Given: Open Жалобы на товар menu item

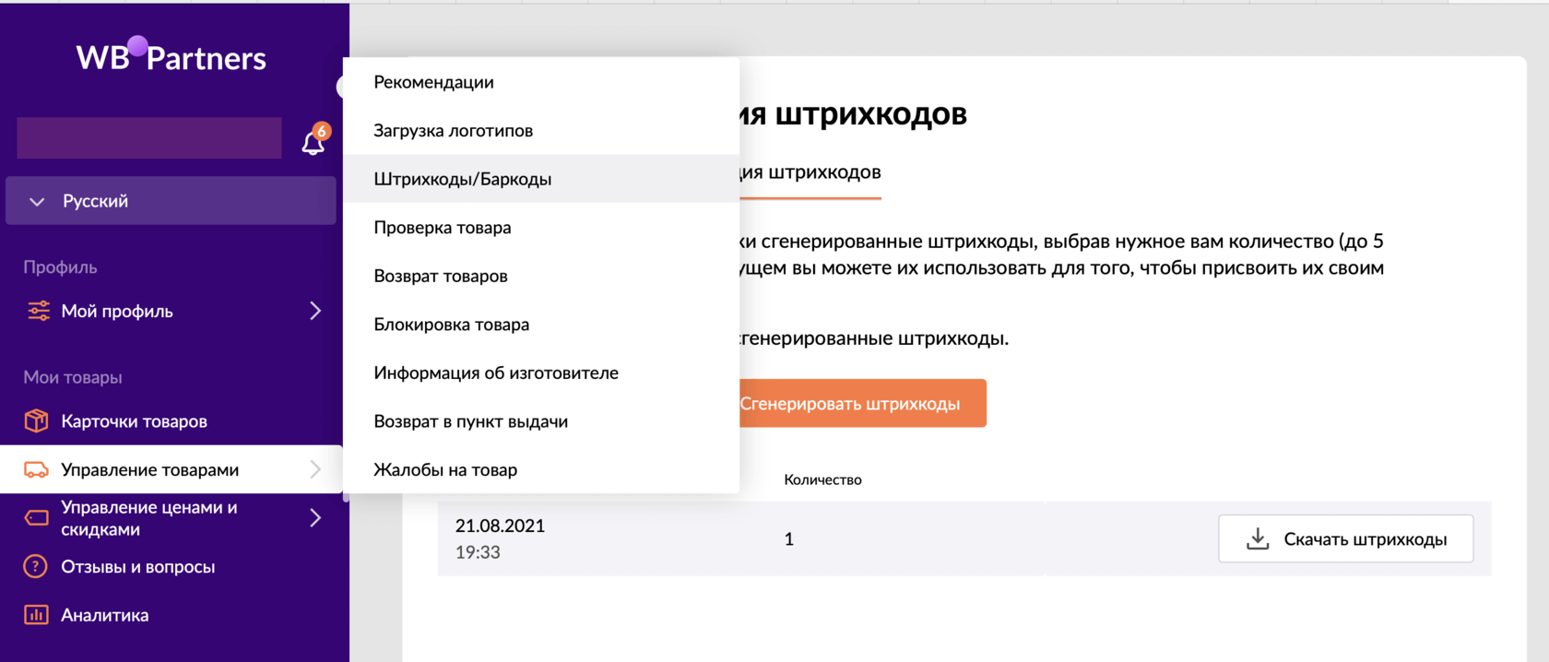Looking at the screenshot, I should coord(445,470).
